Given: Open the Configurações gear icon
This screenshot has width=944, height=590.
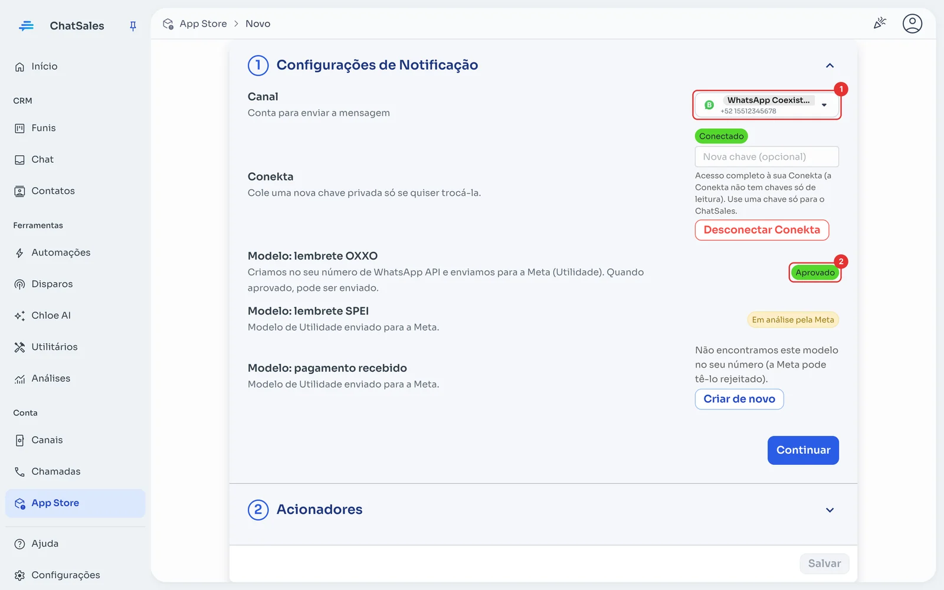Looking at the screenshot, I should [x=19, y=575].
